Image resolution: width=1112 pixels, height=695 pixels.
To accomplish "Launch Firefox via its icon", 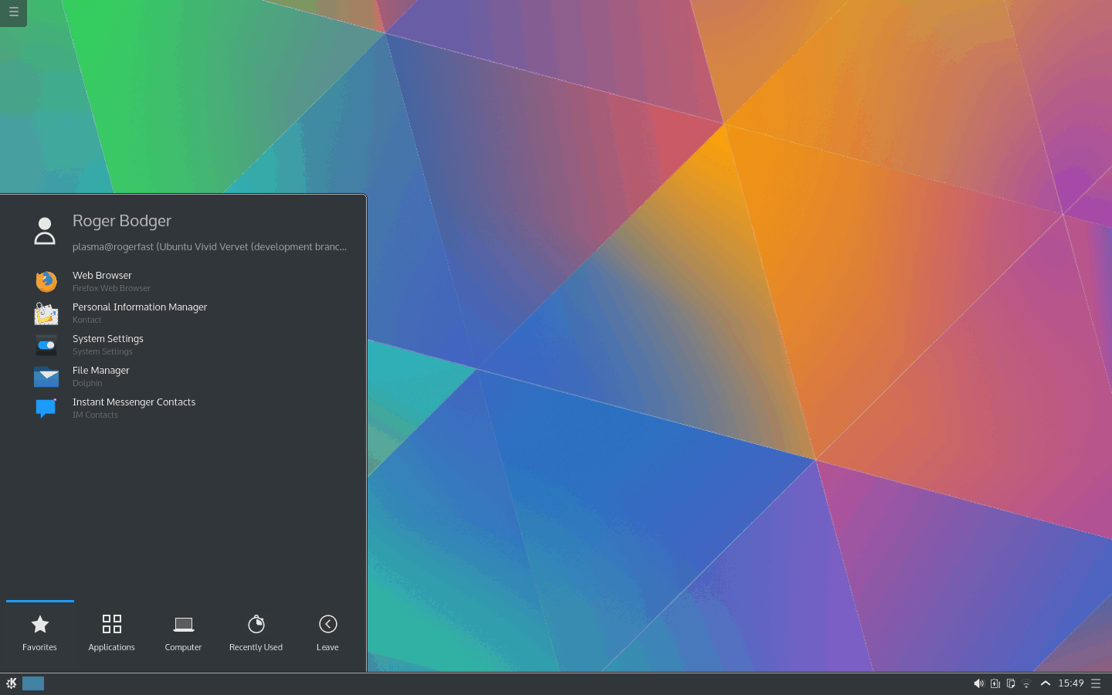I will (46, 281).
